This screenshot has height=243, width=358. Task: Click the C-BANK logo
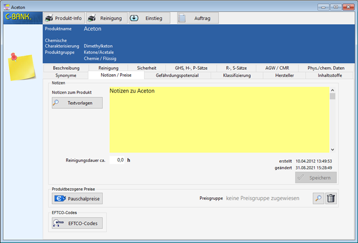18,17
